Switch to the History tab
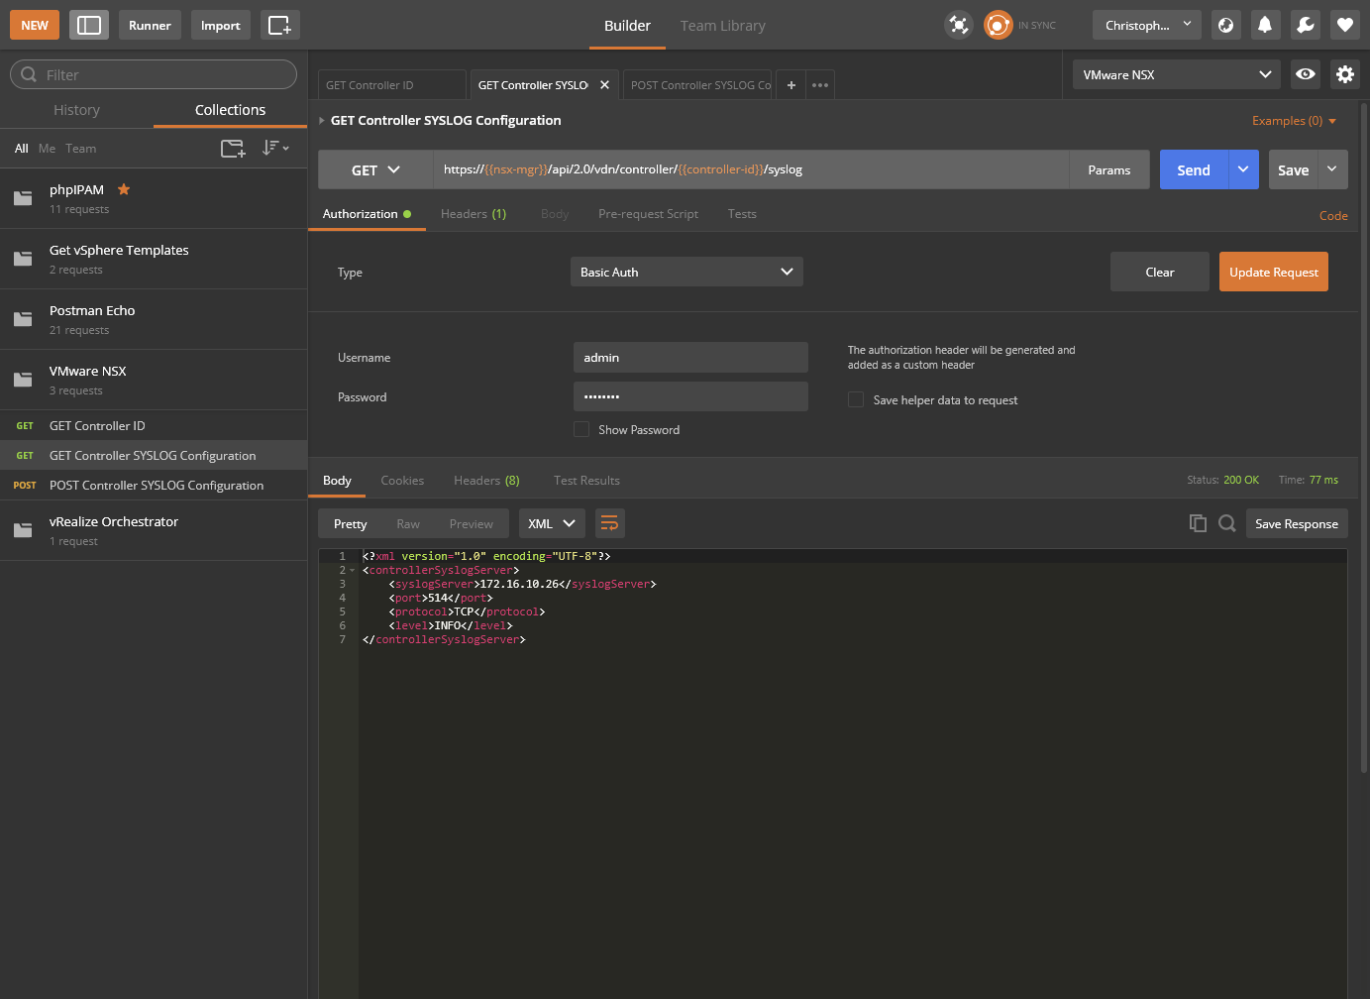1370x999 pixels. click(x=76, y=110)
